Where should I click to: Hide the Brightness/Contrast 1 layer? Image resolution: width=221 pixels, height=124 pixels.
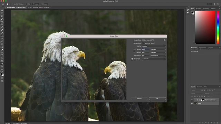tap(192, 100)
